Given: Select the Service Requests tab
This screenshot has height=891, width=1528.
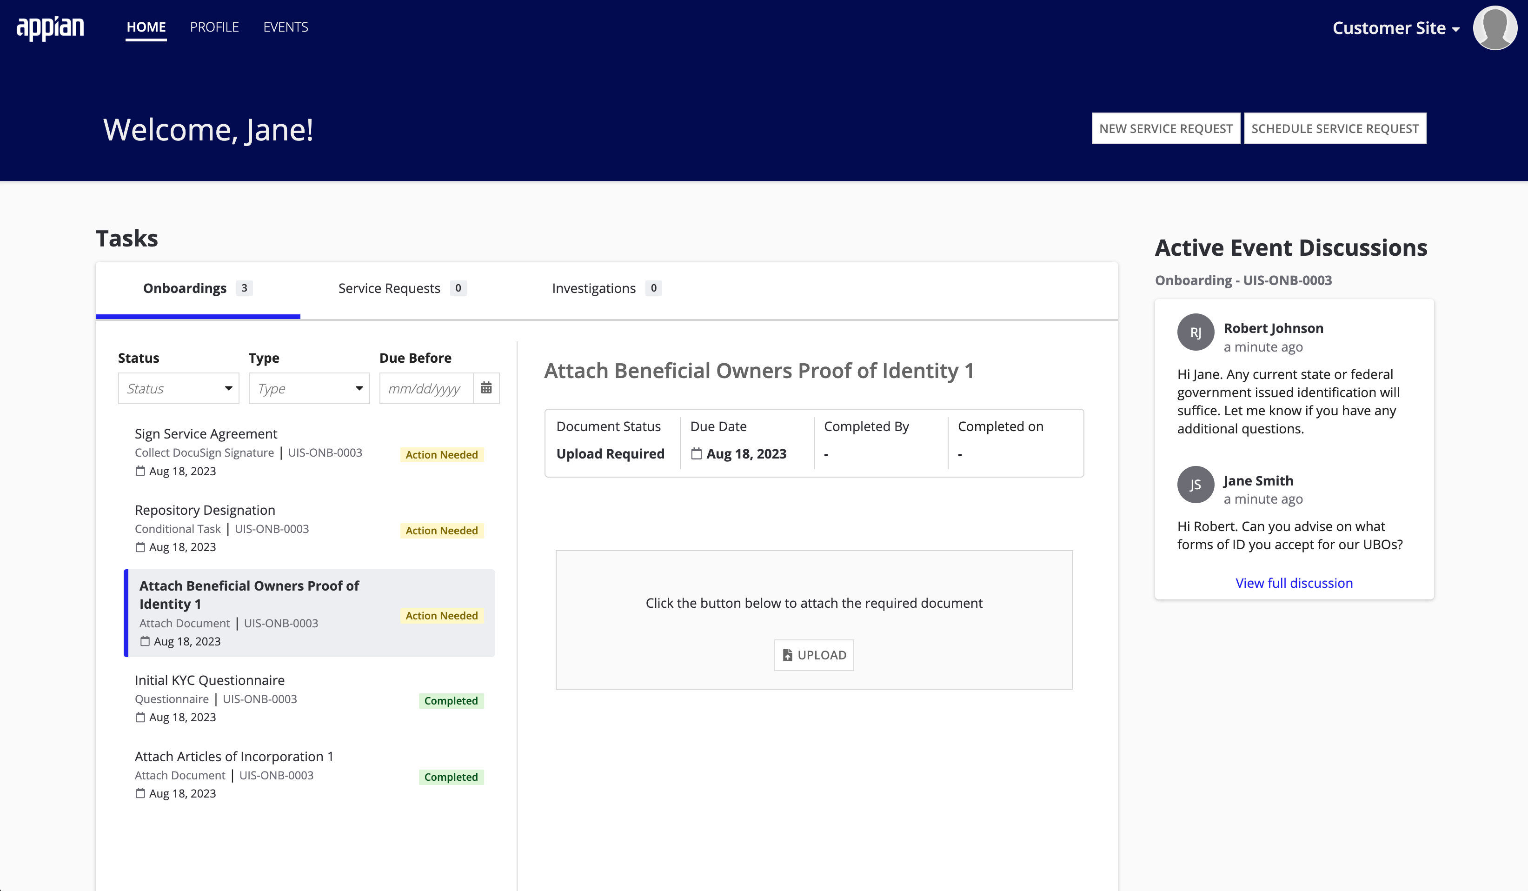Looking at the screenshot, I should 401,287.
